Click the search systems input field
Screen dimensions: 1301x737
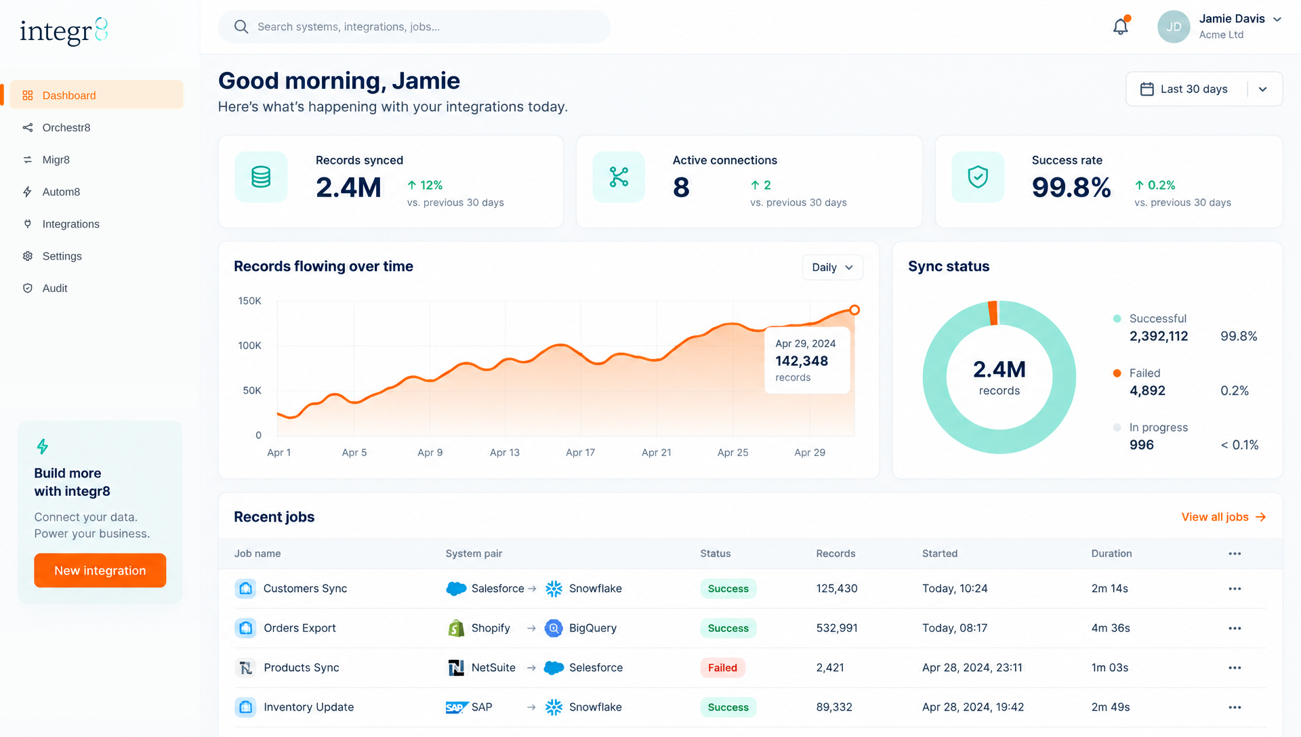(414, 26)
